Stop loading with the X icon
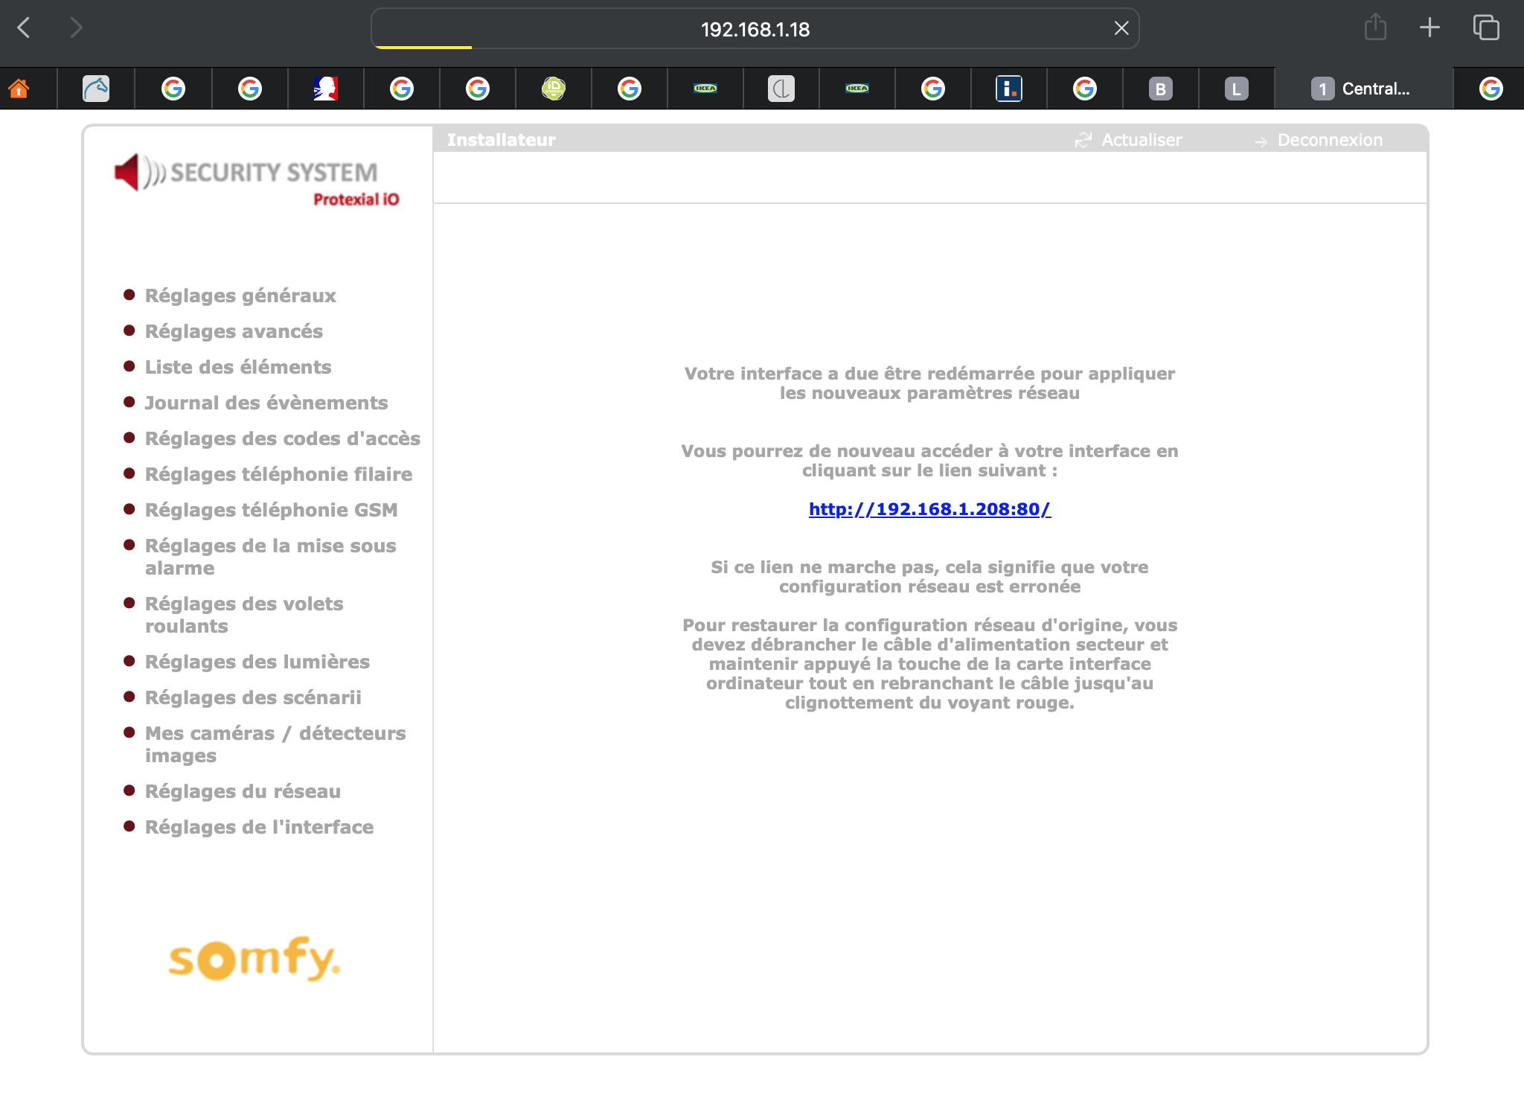The height and width of the screenshot is (1112, 1524). pyautogui.click(x=1121, y=28)
